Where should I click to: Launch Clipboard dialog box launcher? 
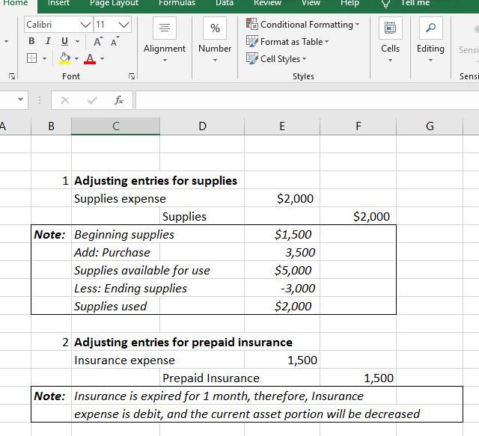tap(12, 76)
